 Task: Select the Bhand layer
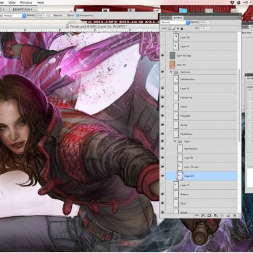[201, 212]
